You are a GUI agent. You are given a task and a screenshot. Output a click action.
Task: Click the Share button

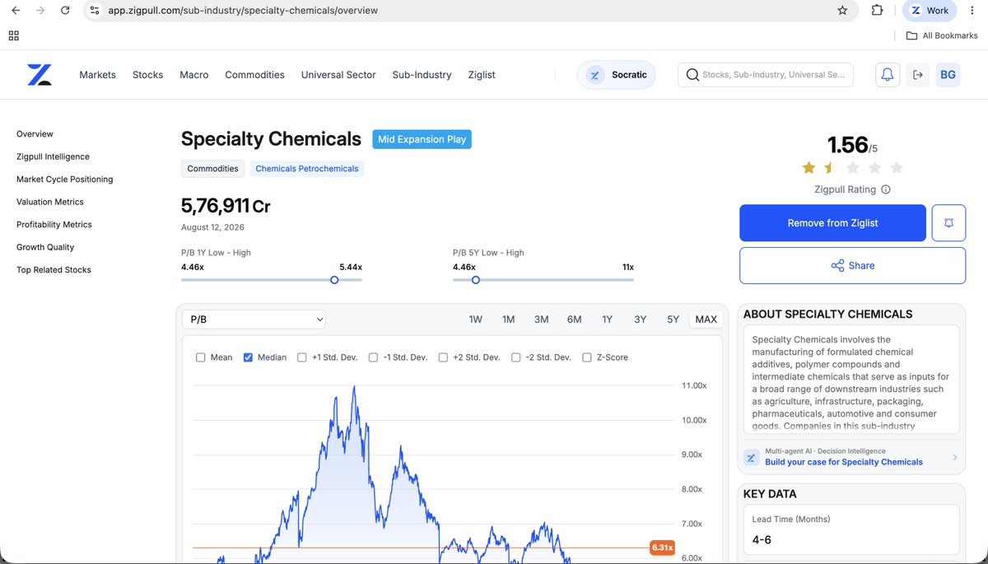click(852, 265)
